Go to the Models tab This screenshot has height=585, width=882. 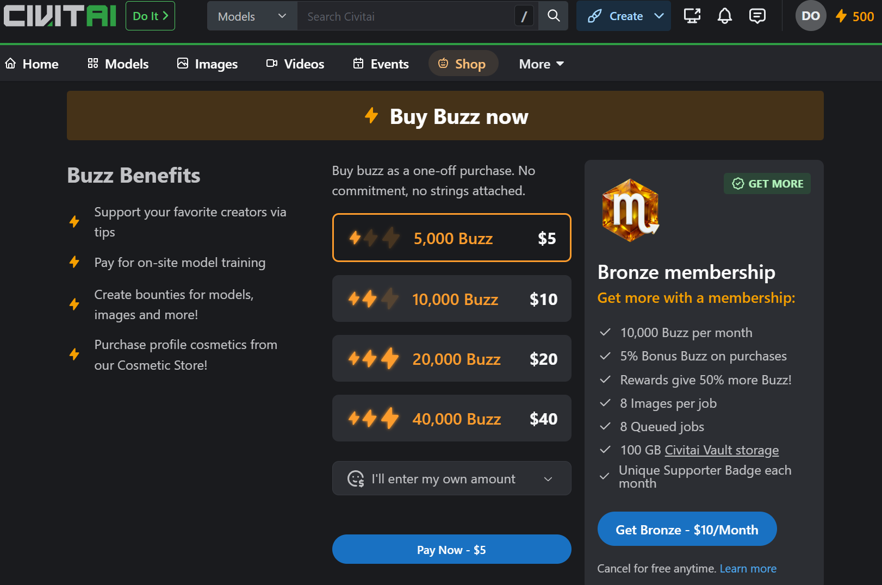click(118, 64)
